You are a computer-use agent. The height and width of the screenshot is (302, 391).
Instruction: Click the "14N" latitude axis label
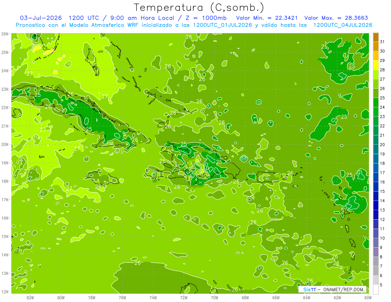point(5,255)
